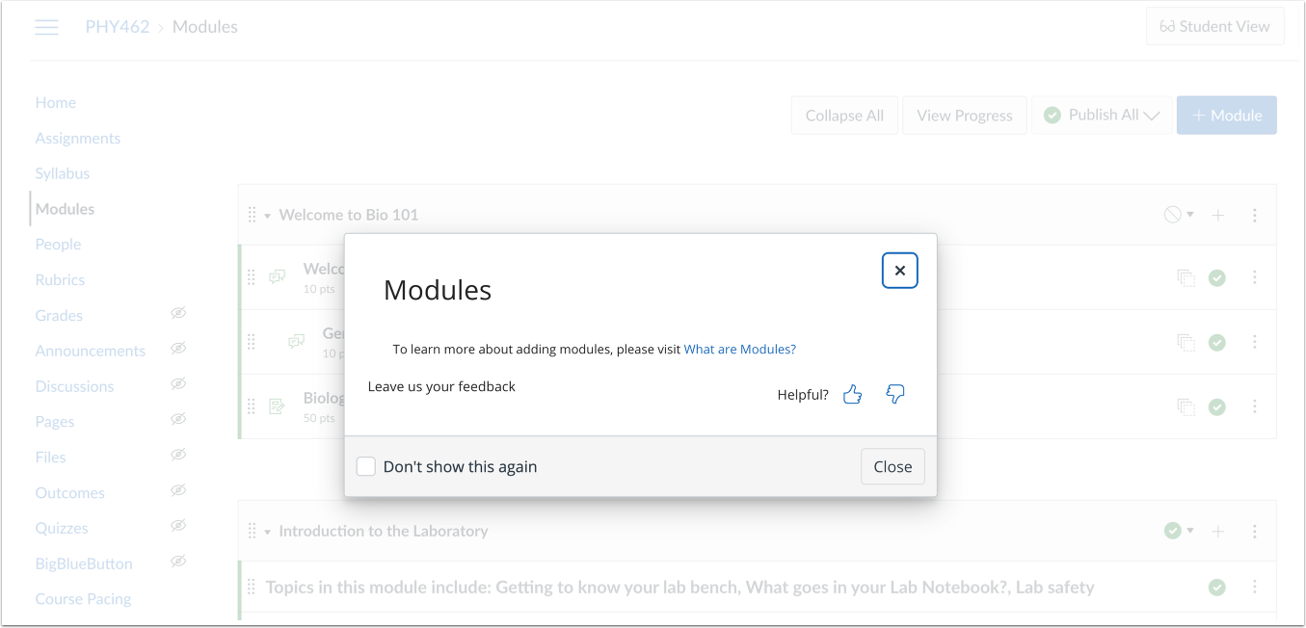The width and height of the screenshot is (1306, 628).
Task: Select Assignments in the course navigation
Action: pos(77,138)
